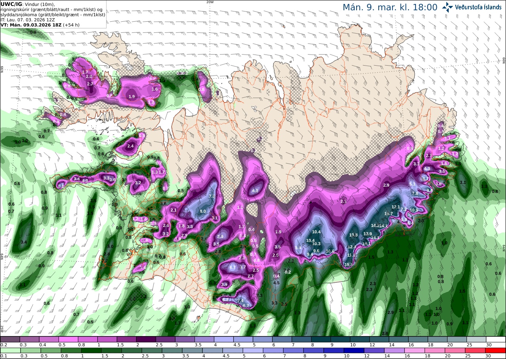
Task: Click the 2.4 snowfall value on the map
Action: pos(130,146)
